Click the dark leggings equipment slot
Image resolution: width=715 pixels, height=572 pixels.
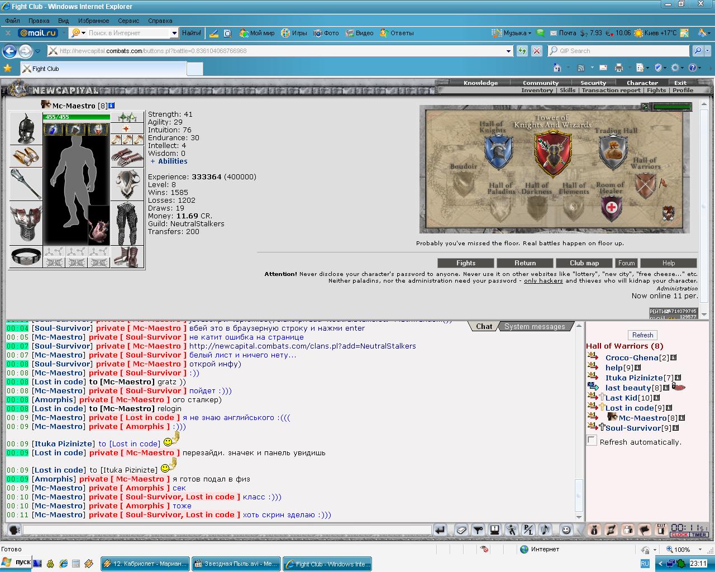click(127, 223)
